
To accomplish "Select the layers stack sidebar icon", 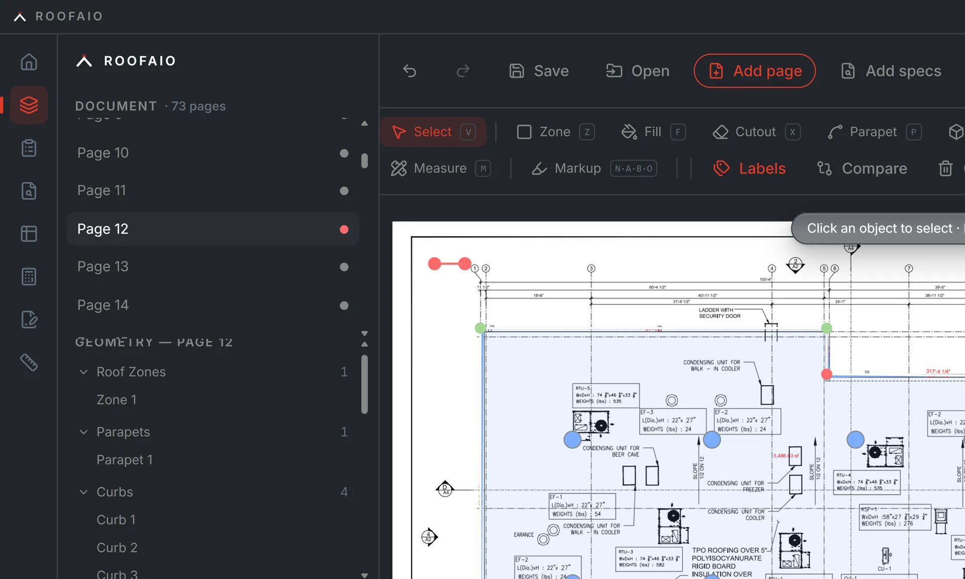I will pyautogui.click(x=29, y=105).
